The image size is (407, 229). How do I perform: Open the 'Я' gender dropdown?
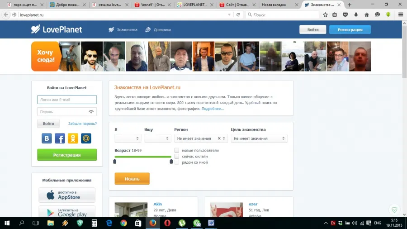point(128,138)
